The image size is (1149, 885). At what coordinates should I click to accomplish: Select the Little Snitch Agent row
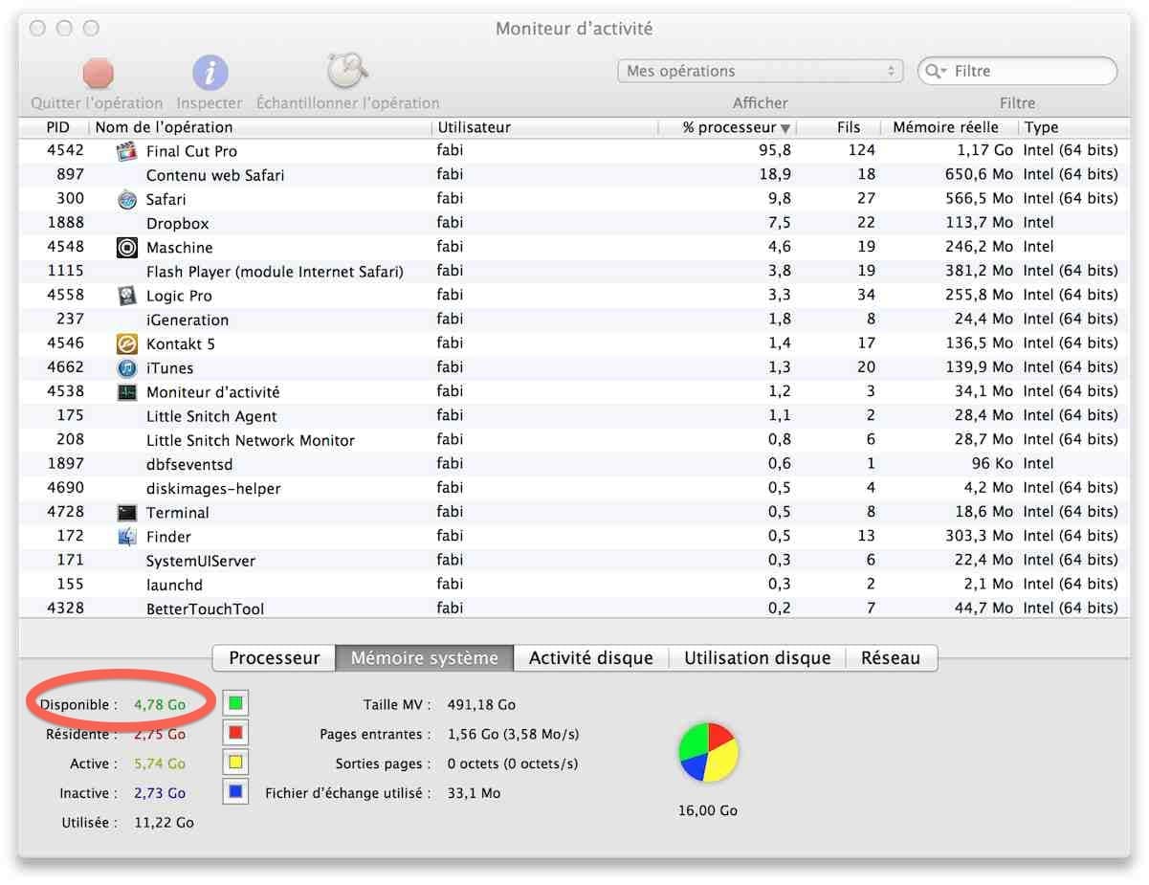[x=574, y=416]
